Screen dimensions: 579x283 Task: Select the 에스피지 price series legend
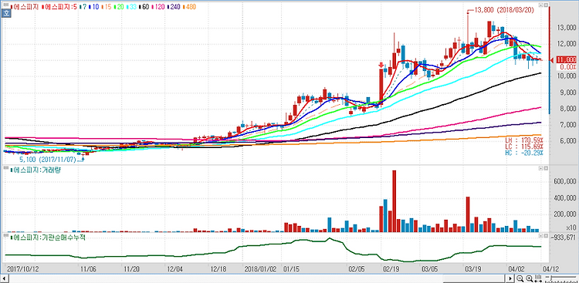click(x=25, y=7)
